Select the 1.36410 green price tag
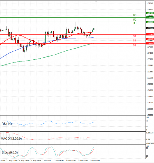 pos(150,17)
